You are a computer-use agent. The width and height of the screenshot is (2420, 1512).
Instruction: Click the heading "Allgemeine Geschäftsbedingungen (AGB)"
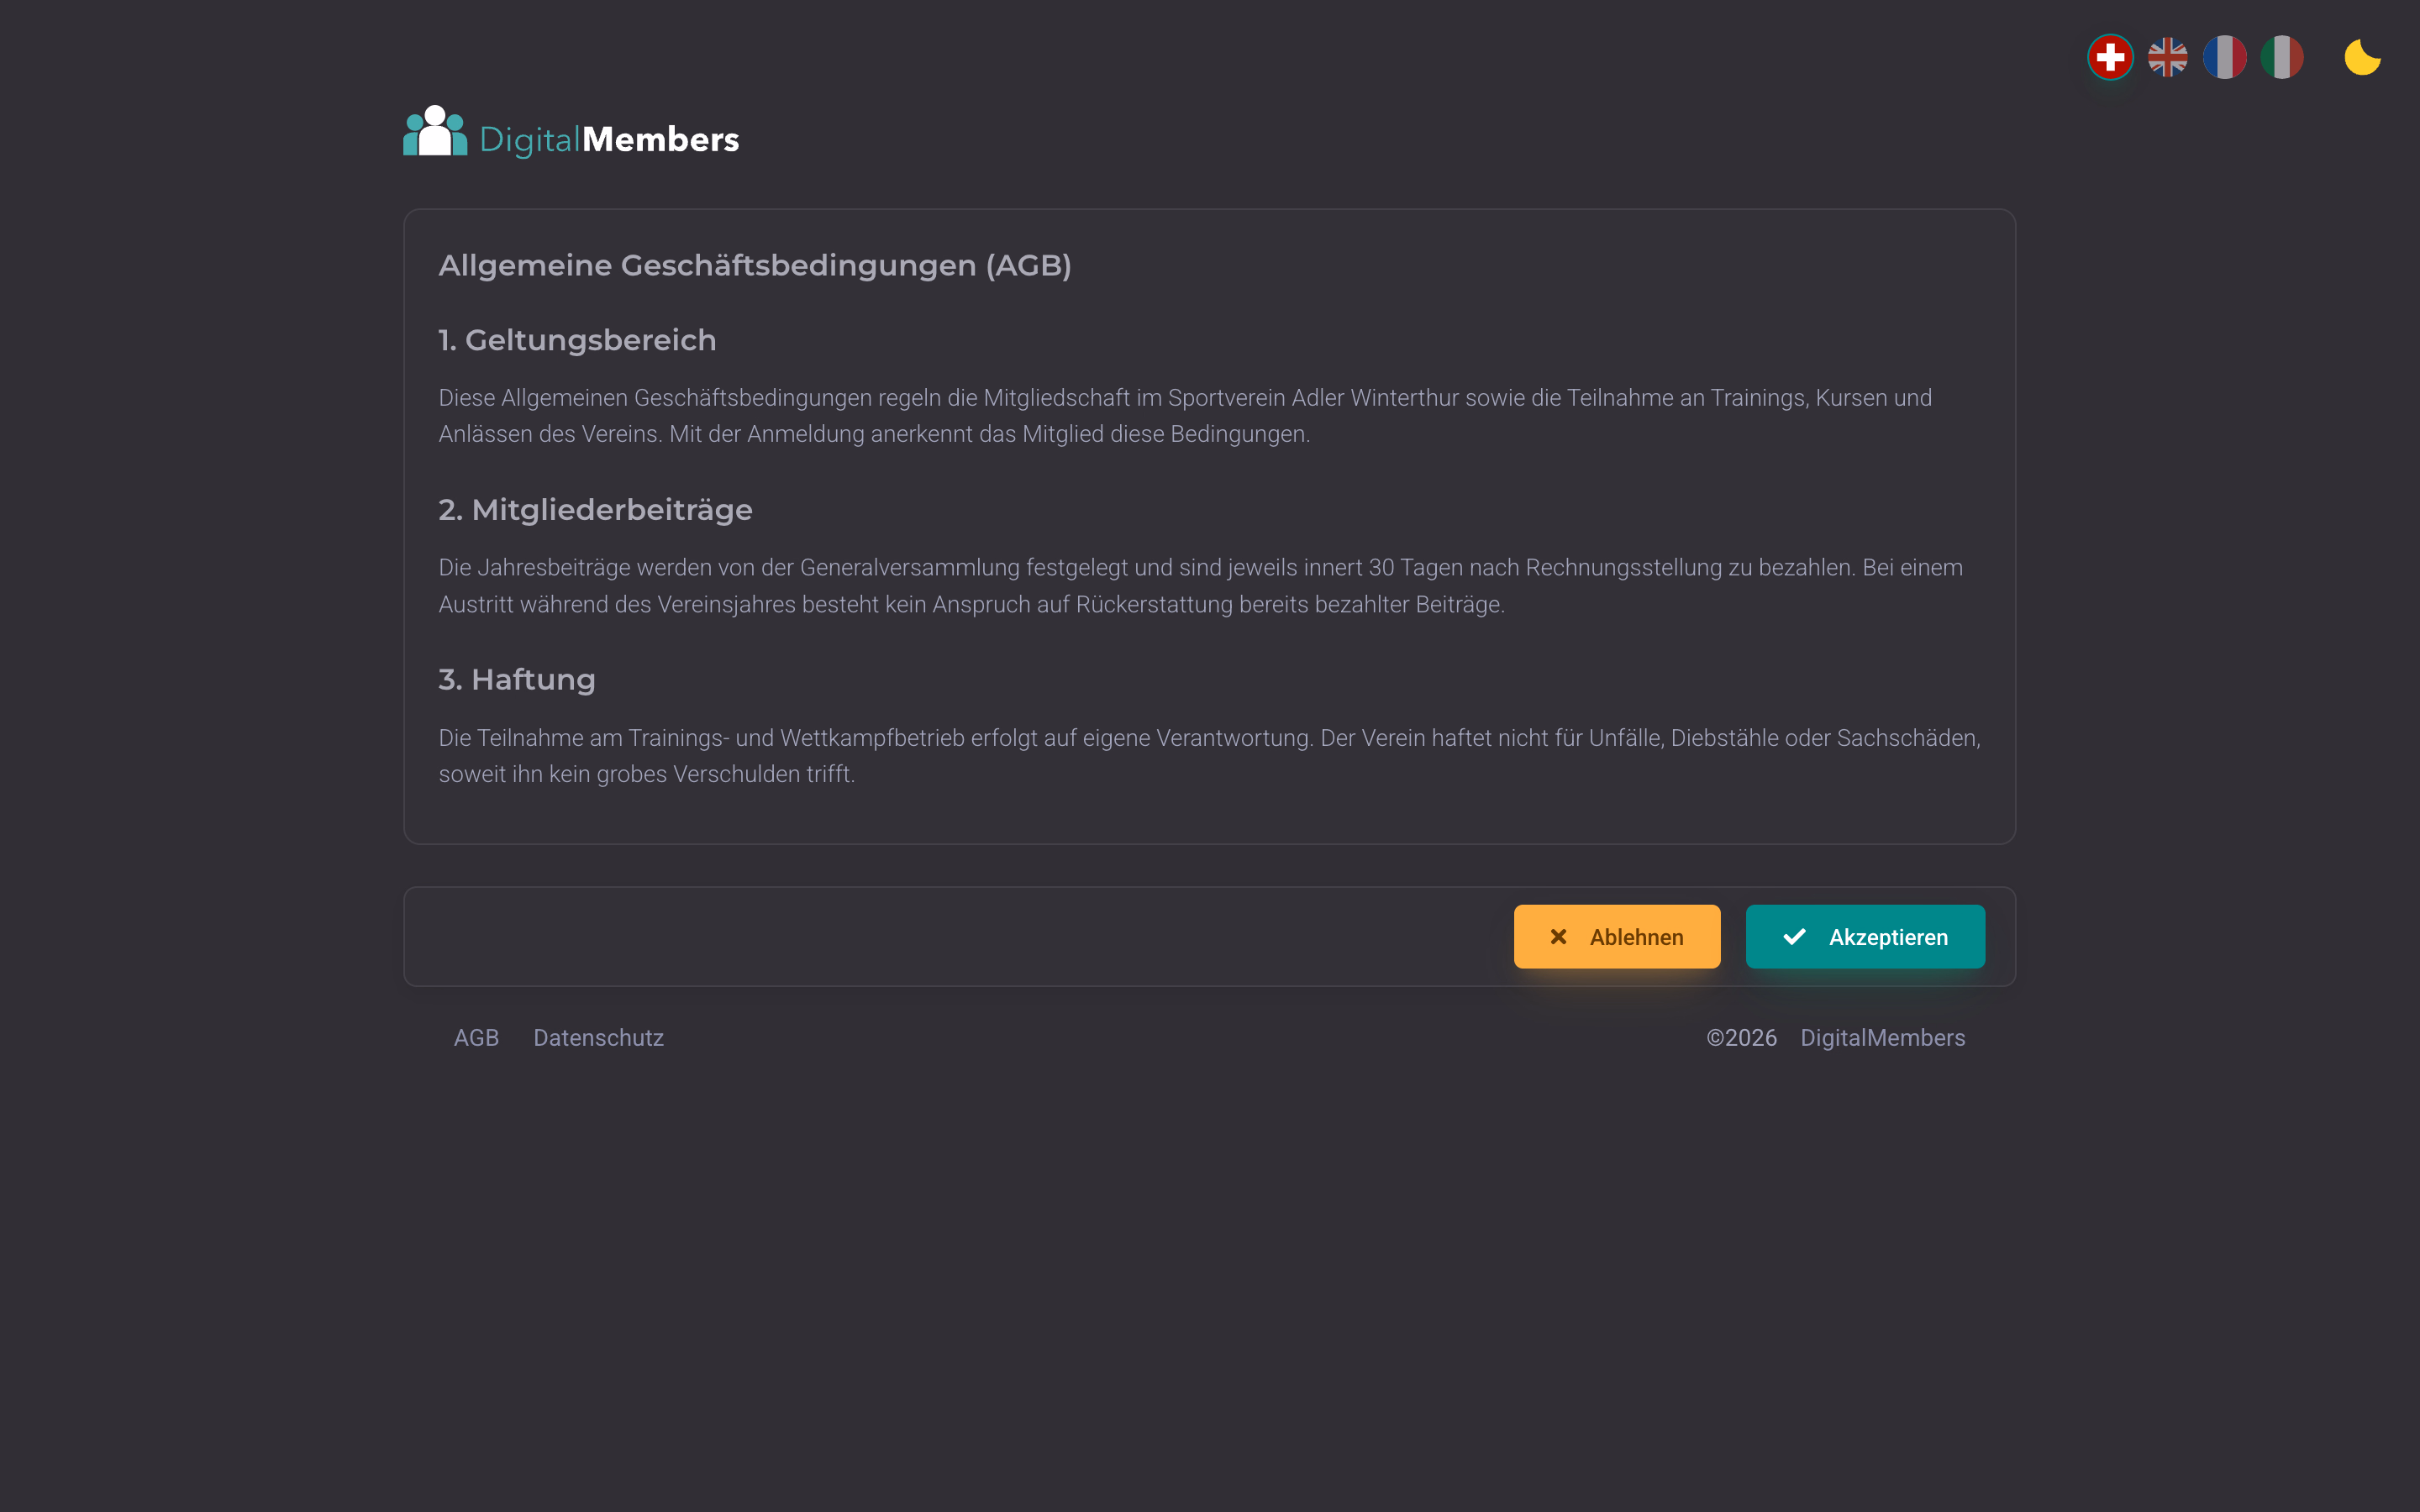pyautogui.click(x=755, y=265)
